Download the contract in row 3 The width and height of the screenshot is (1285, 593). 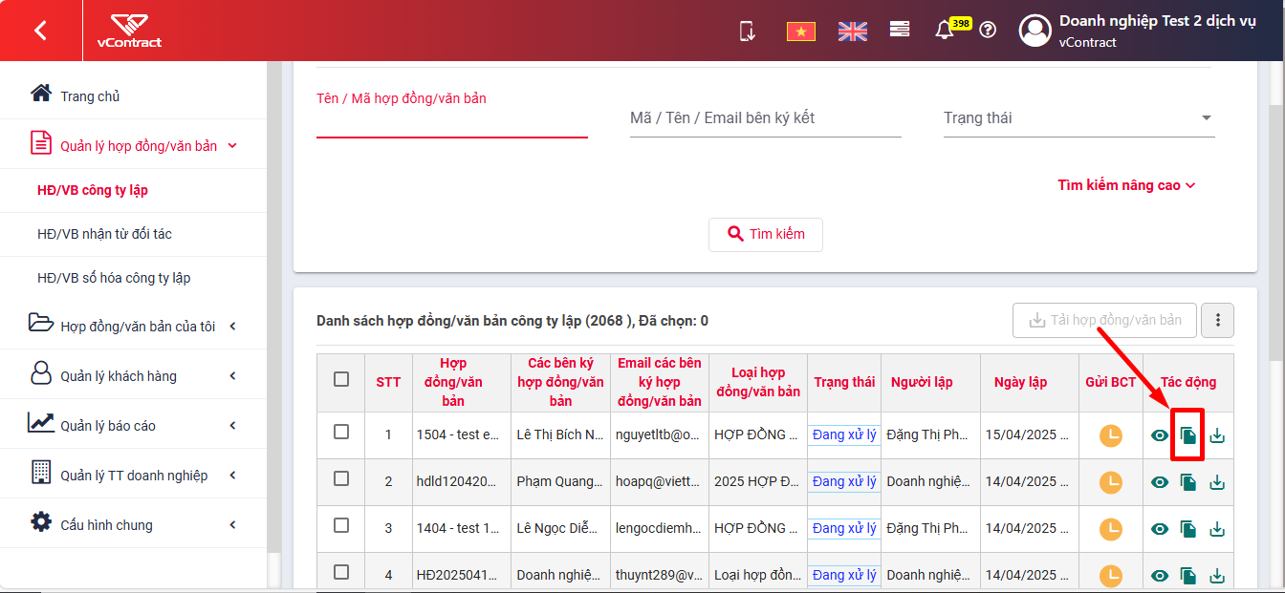click(1217, 528)
